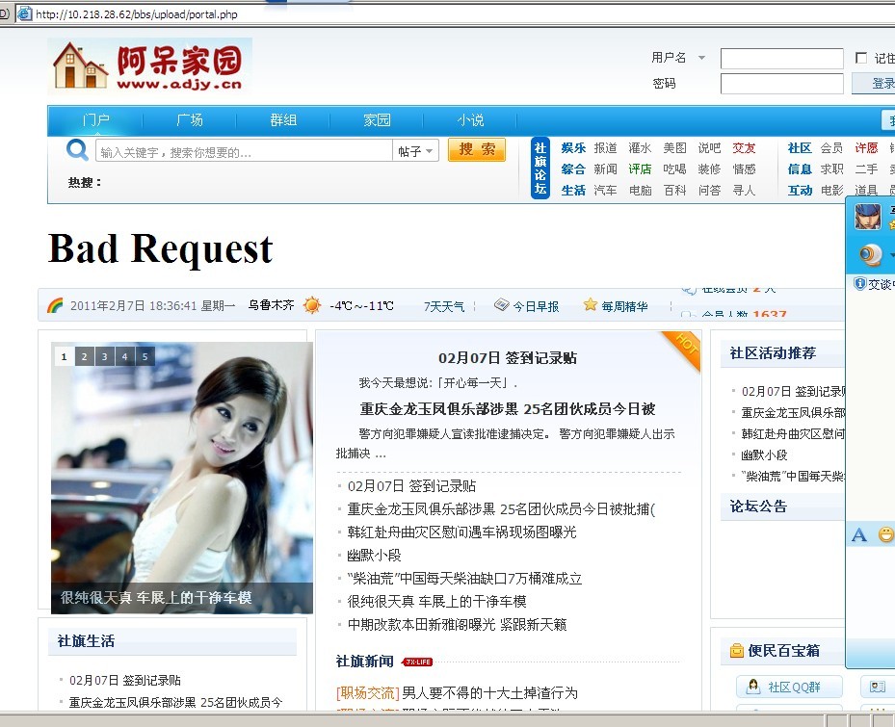
Task: Click the magnifier search icon
Action: pos(77,150)
